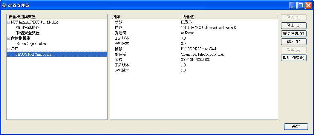The width and height of the screenshot is (314, 135).
Task: Click the CHTL PC/SC Usb smart card reader value
Action: pos(209,27)
